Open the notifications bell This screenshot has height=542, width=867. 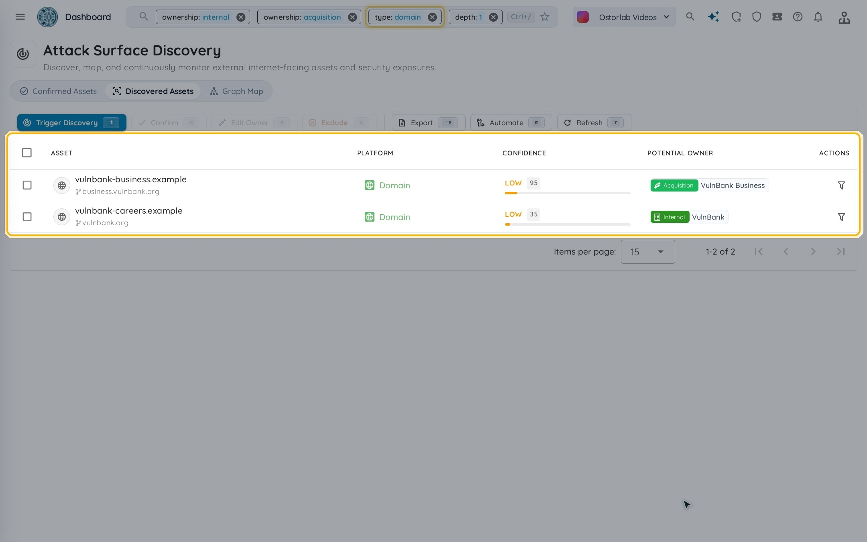click(818, 17)
